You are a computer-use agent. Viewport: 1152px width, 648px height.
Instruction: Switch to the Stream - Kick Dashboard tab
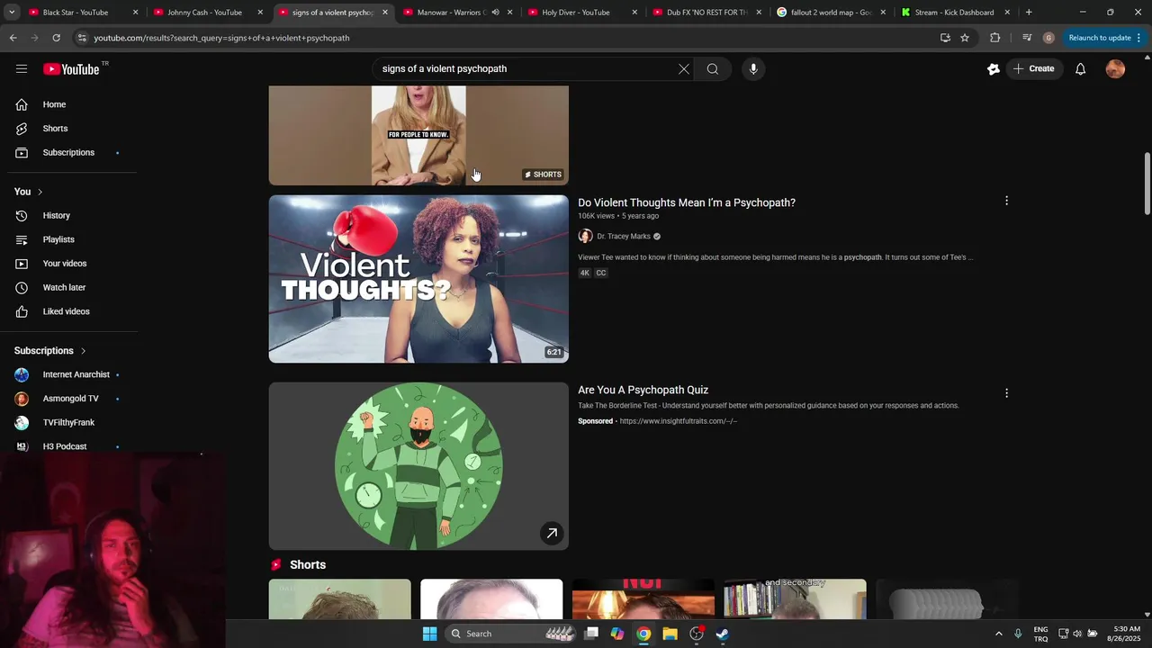954,13
